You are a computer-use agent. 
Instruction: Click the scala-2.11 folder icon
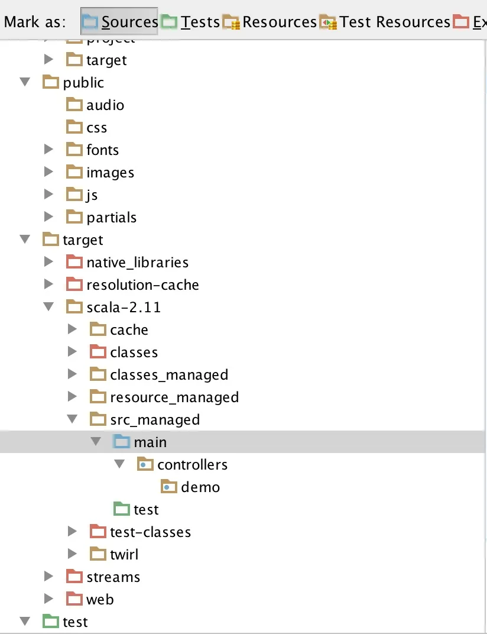[74, 306]
